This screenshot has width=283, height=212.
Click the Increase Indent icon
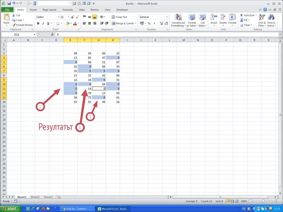click(x=107, y=23)
